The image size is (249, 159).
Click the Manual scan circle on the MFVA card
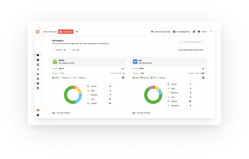[x=78, y=78]
